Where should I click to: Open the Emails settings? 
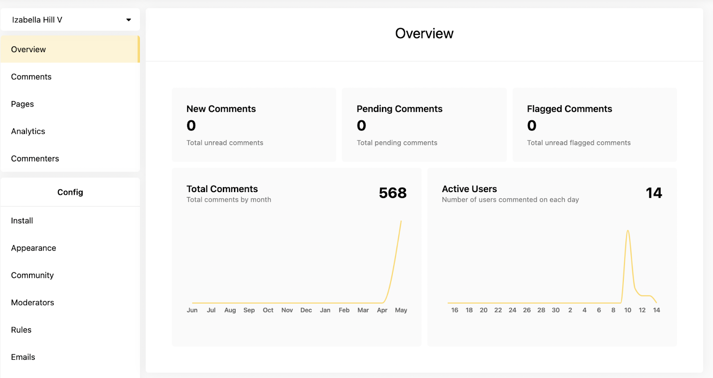click(x=70, y=357)
